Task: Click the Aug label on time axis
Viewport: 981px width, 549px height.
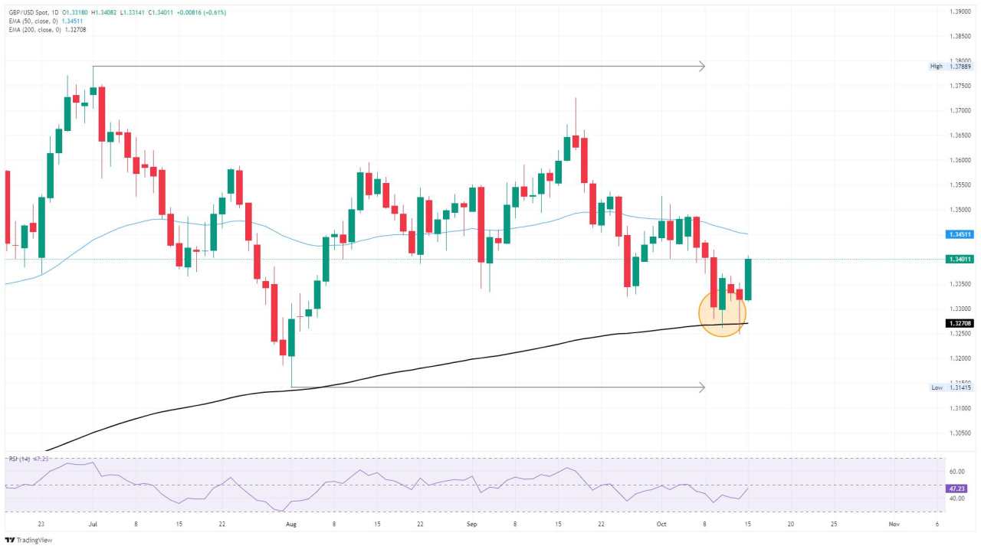Action: [x=290, y=524]
